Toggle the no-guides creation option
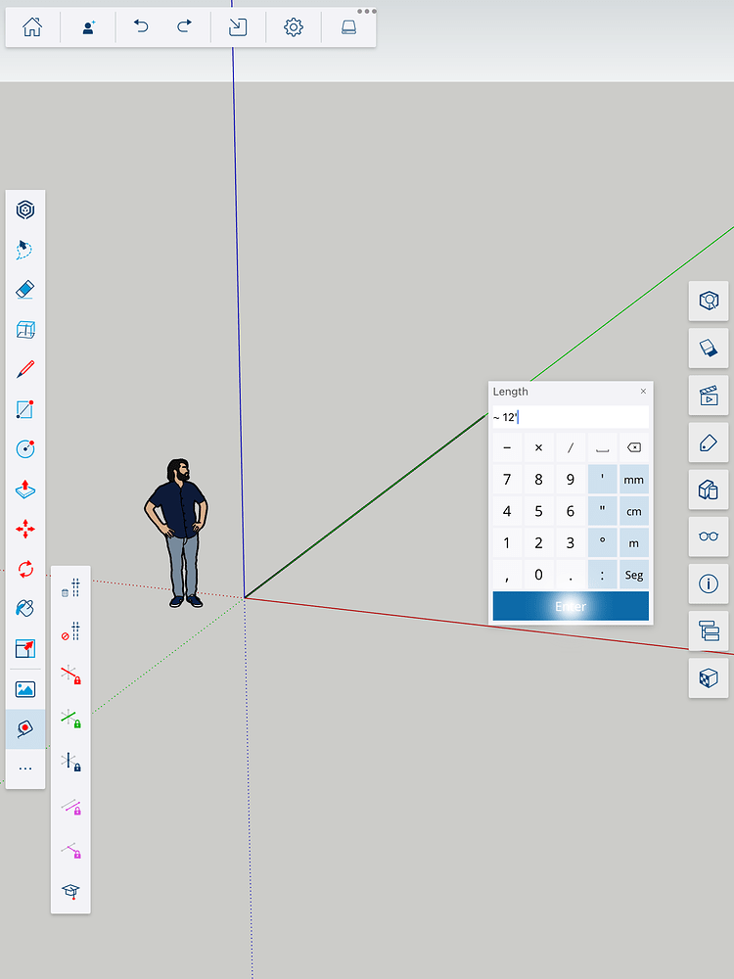 [x=70, y=631]
